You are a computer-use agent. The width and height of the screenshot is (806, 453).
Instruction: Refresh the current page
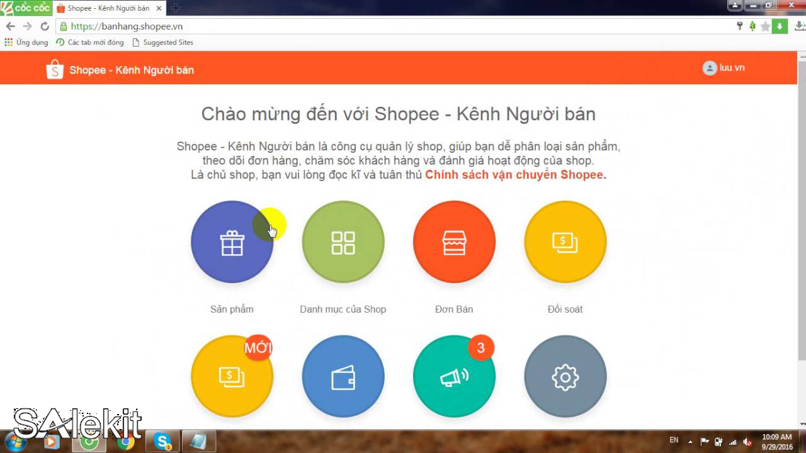pyautogui.click(x=43, y=26)
